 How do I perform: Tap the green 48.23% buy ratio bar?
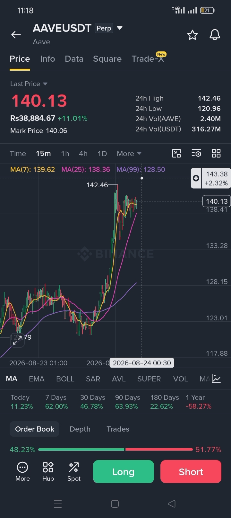click(81, 450)
